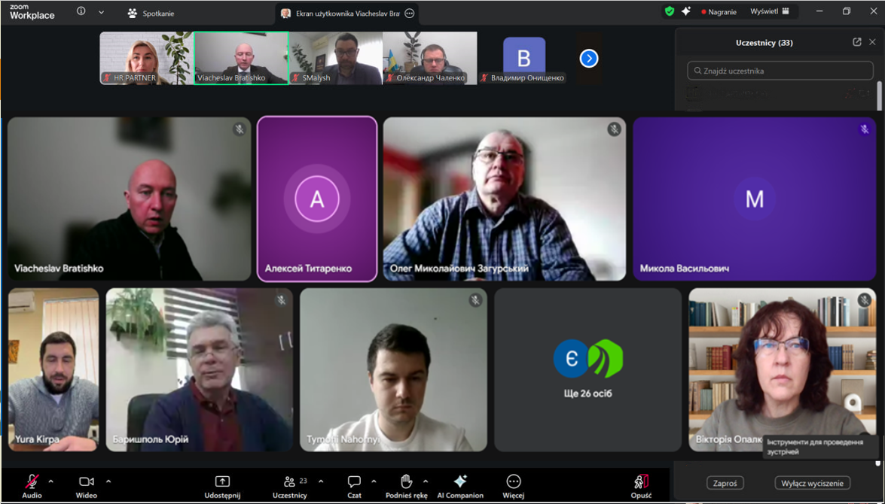Click muted mic icon on Баришполь Юрій tile
This screenshot has height=504, width=885.
tap(281, 300)
